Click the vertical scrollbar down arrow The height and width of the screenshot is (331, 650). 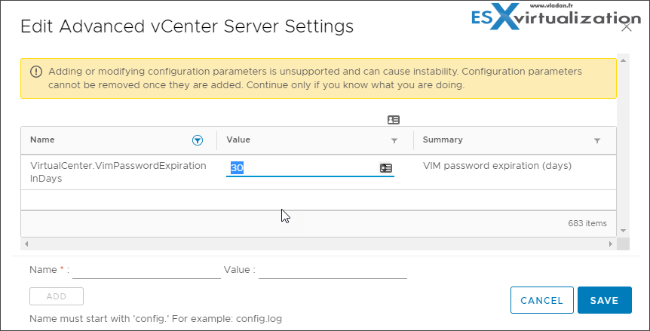(623, 230)
